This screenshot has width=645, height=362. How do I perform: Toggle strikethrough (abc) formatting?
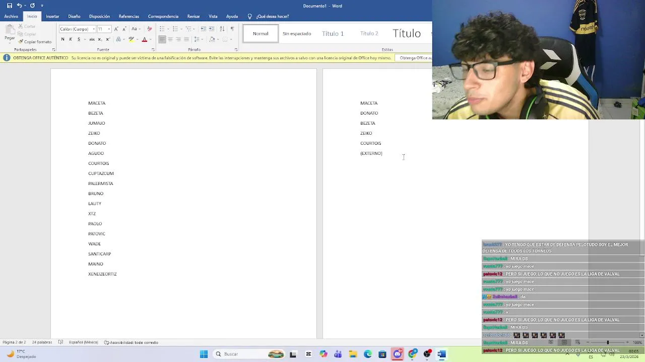click(92, 39)
